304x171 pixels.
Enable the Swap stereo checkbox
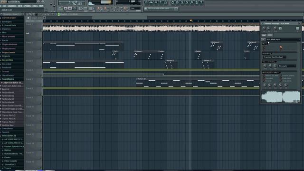(281, 81)
